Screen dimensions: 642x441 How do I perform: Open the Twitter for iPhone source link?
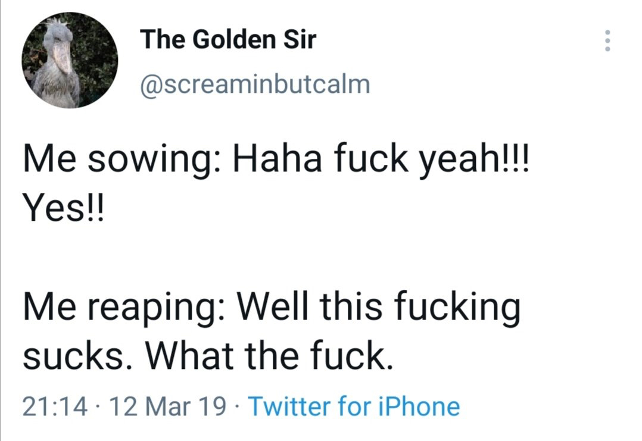(354, 407)
